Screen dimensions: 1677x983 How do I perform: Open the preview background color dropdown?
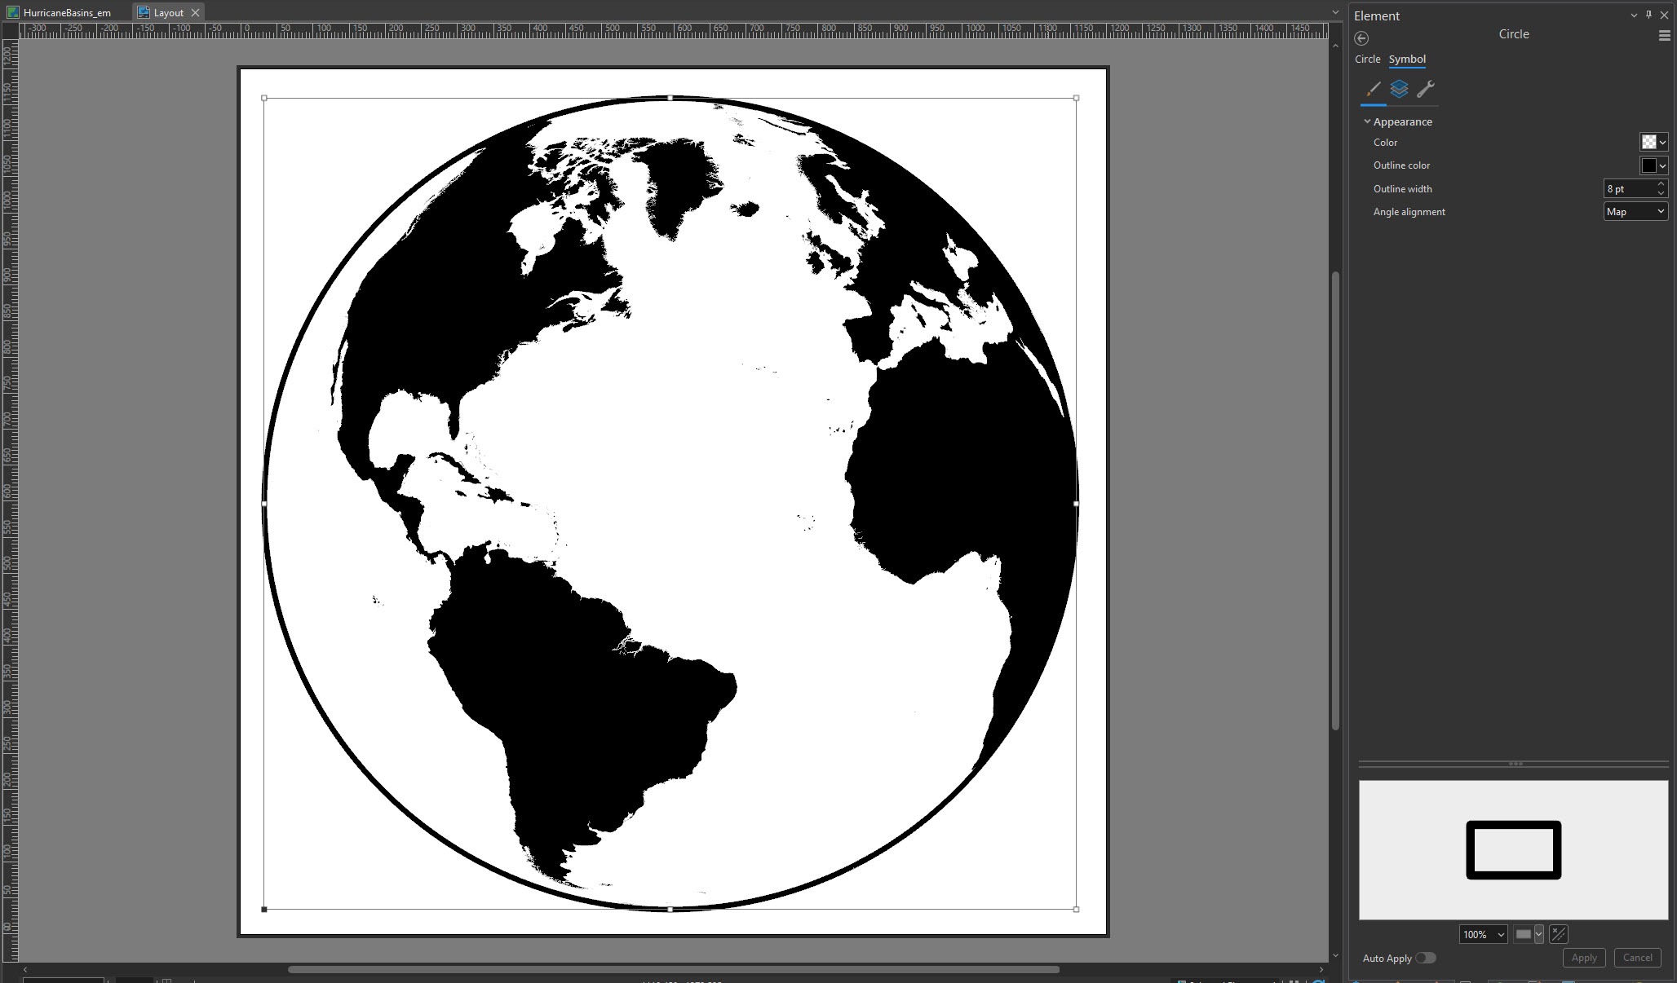[1539, 935]
